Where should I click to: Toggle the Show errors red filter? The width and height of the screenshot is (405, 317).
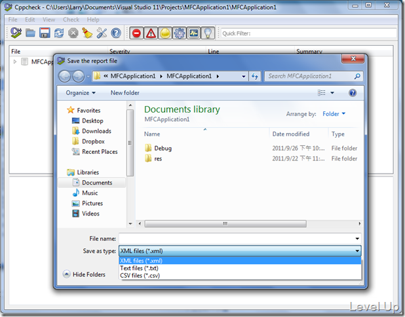pos(136,33)
